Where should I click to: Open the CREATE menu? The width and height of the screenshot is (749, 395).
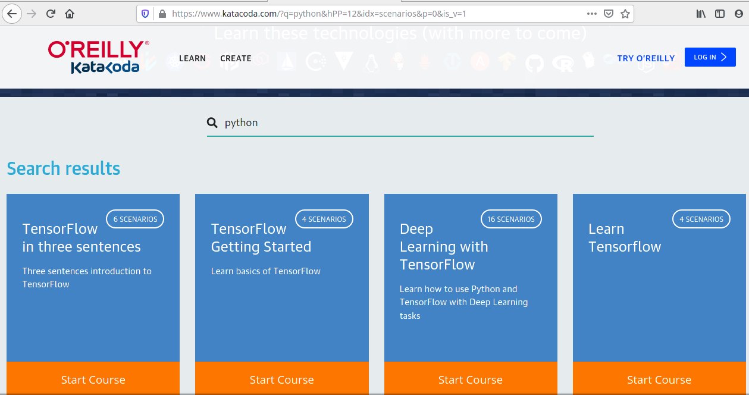[236, 58]
